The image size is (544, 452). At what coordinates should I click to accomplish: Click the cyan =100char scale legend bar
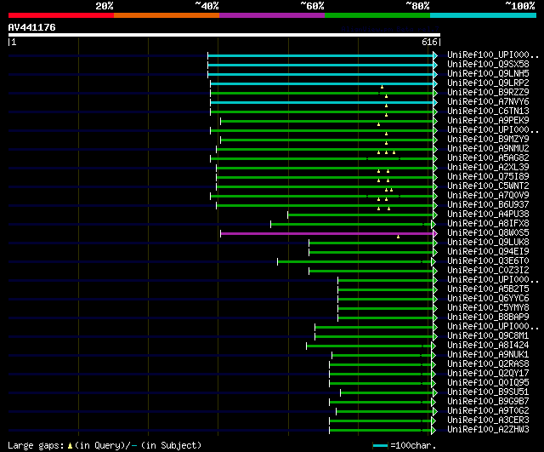(x=380, y=445)
